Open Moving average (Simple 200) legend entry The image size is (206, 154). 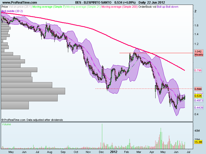pos(119,7)
